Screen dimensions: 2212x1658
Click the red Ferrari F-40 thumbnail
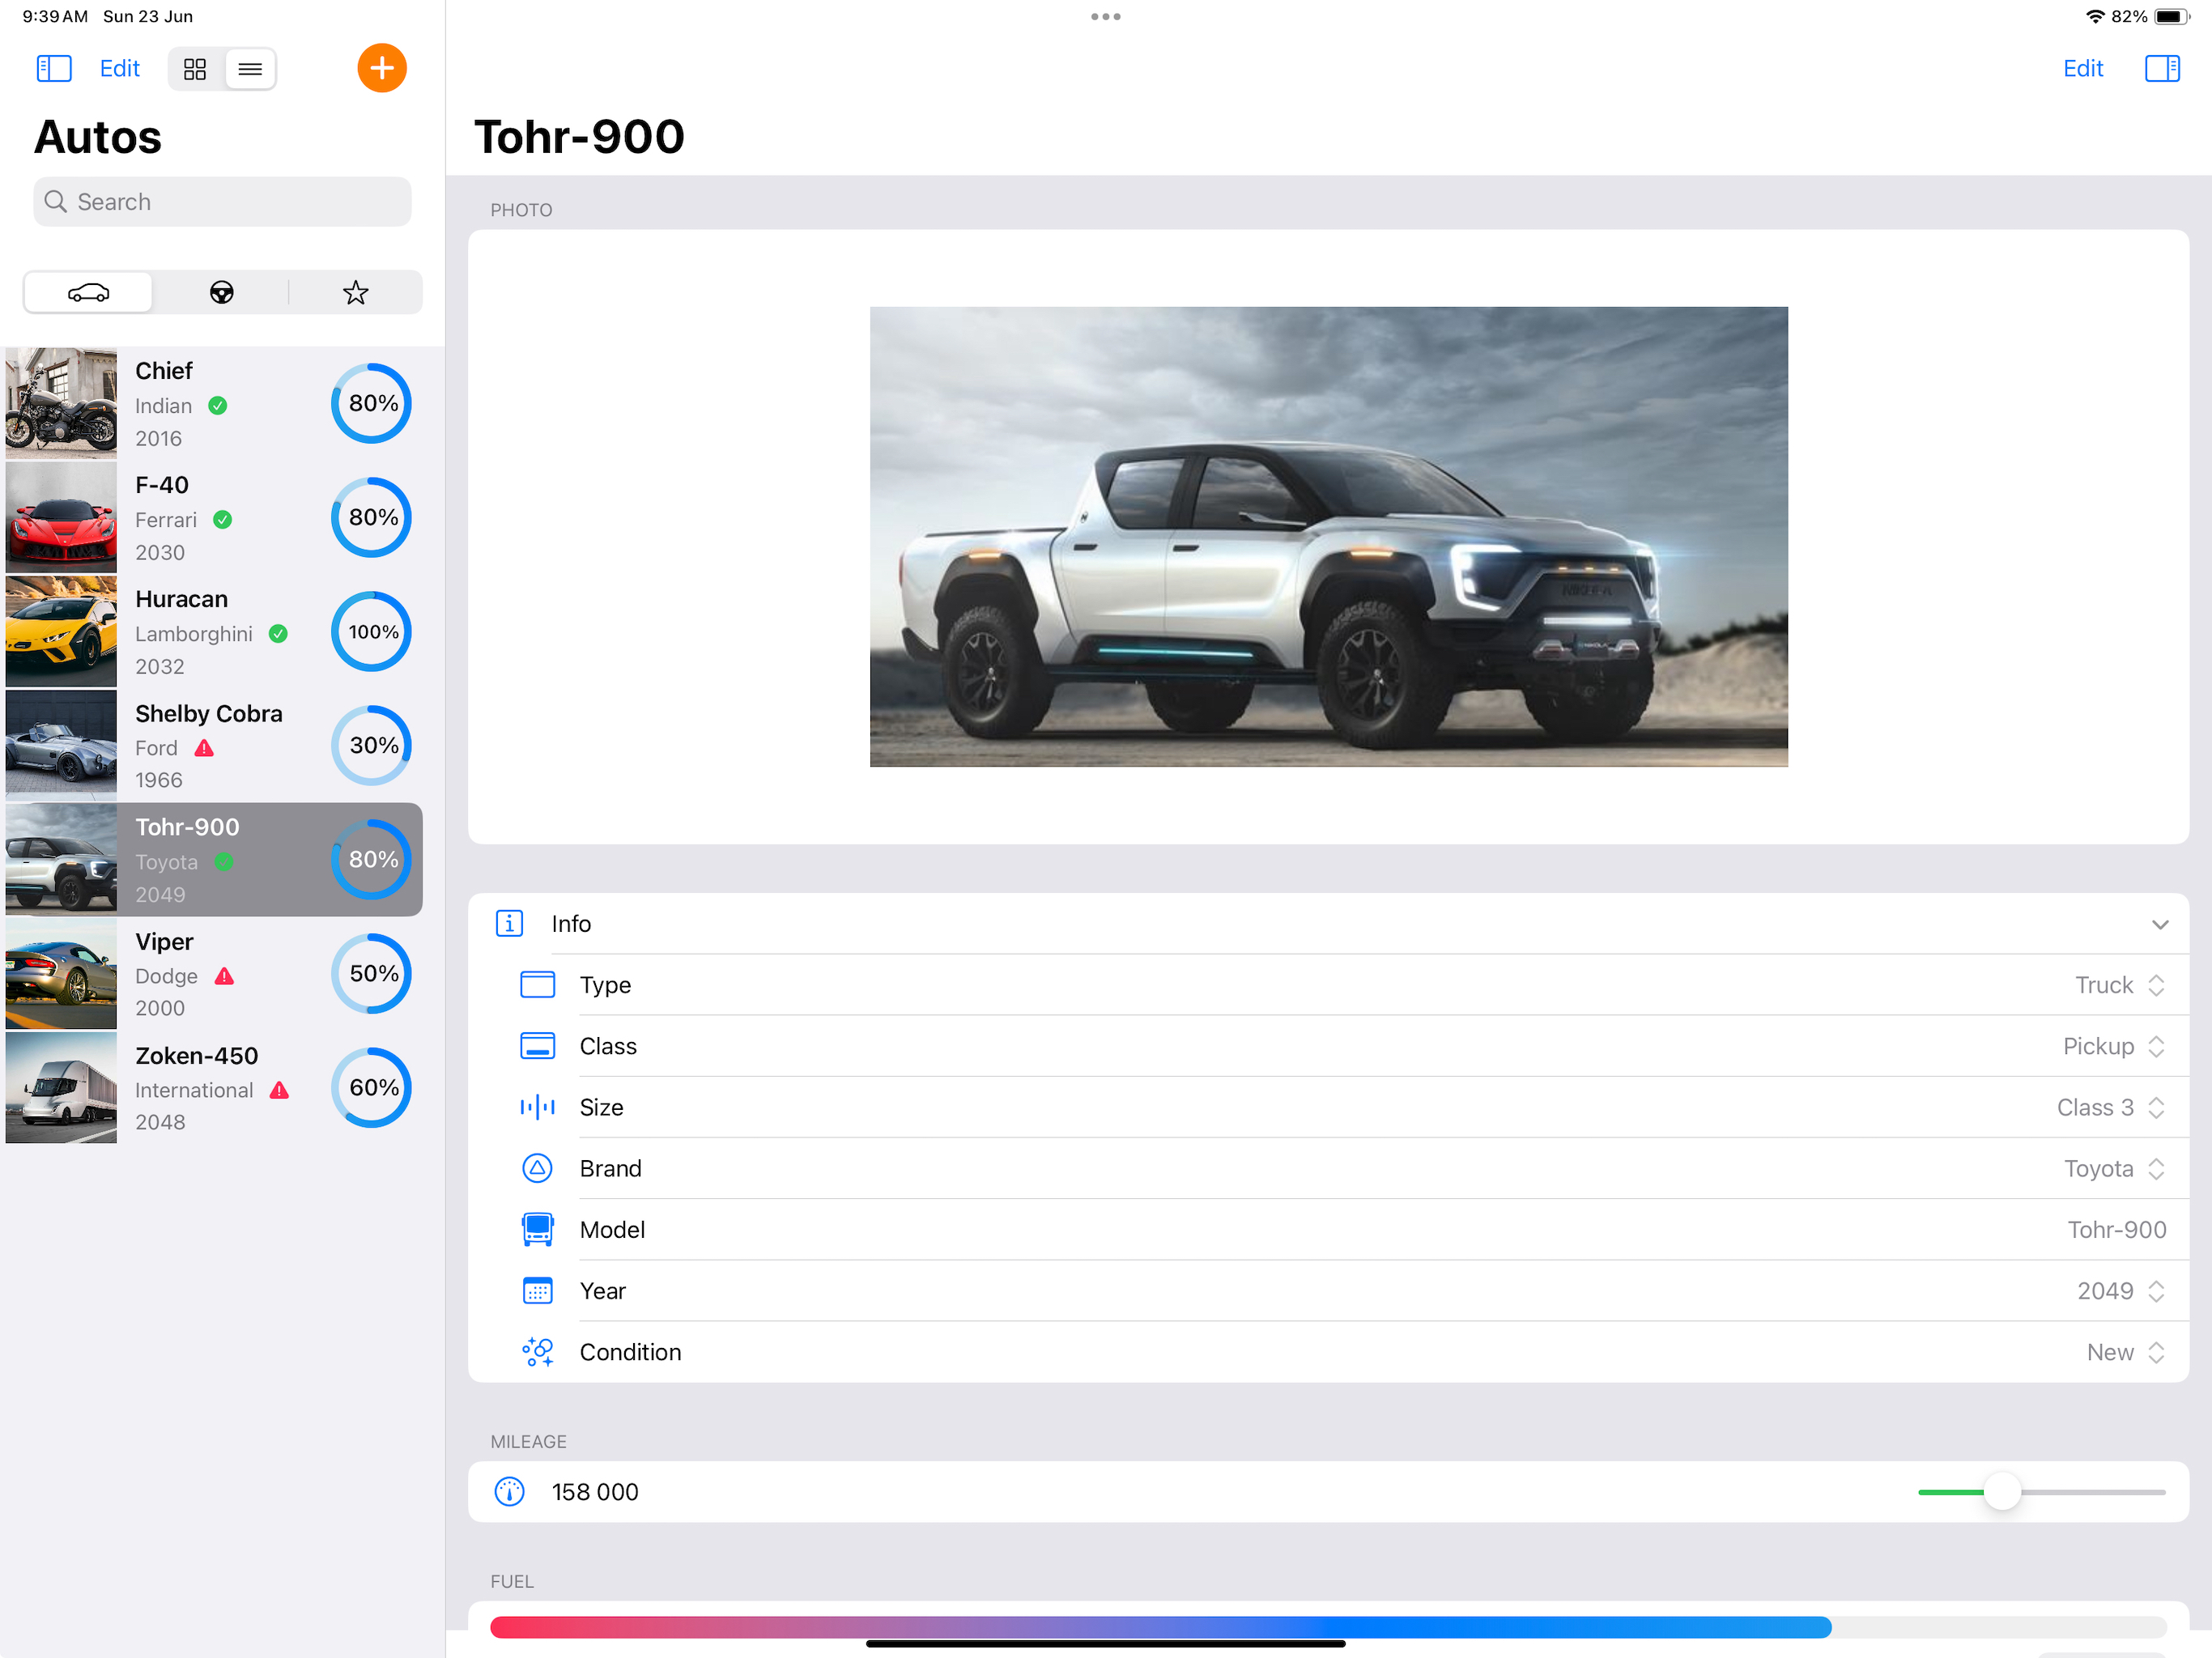(x=61, y=517)
